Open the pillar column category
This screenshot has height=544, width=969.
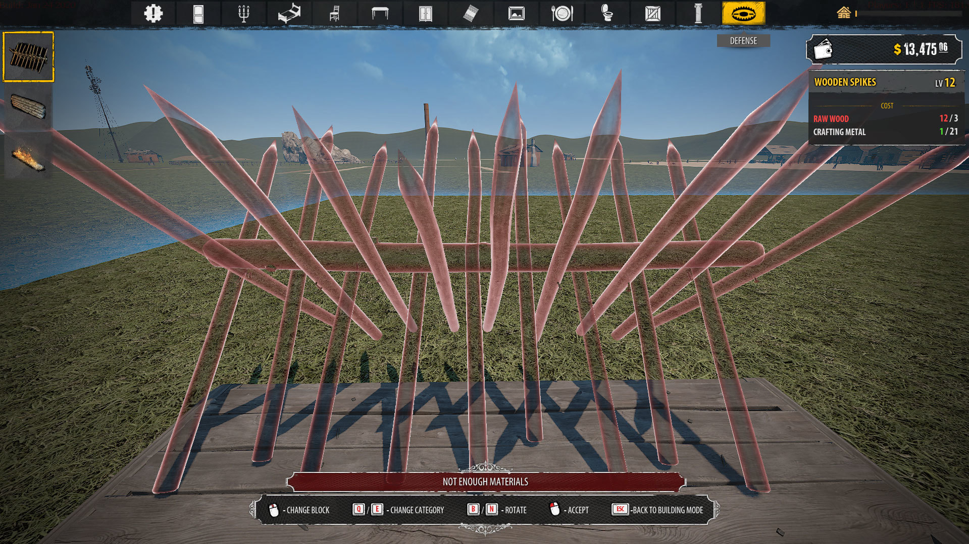pyautogui.click(x=698, y=13)
